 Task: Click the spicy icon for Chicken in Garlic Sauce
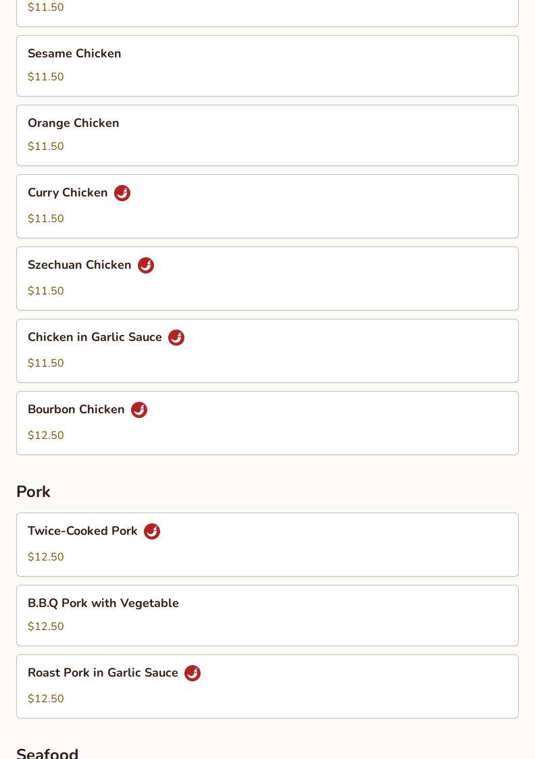[176, 338]
